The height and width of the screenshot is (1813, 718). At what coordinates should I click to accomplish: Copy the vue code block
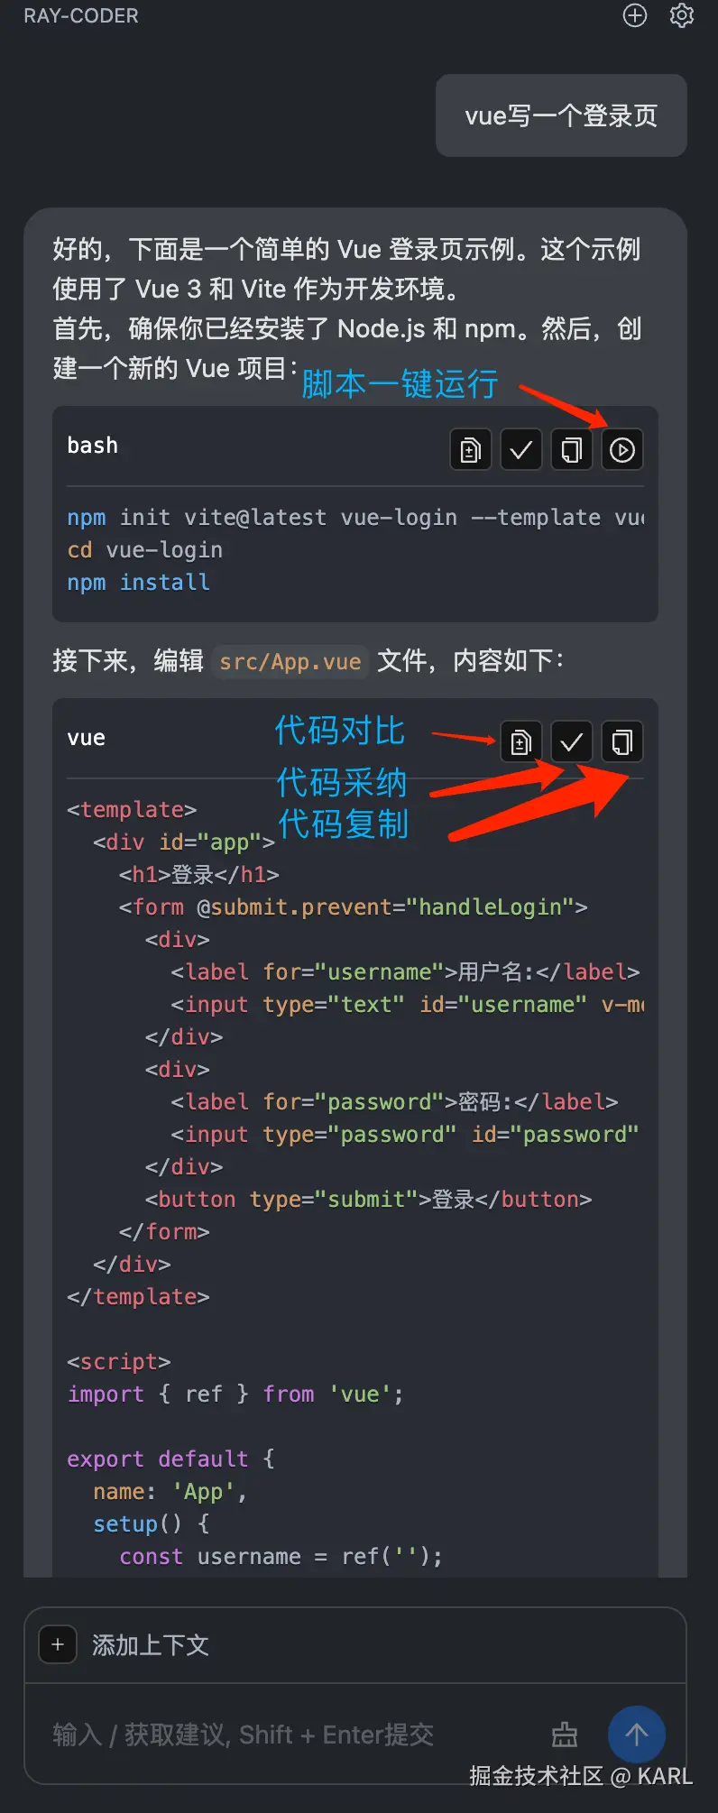click(622, 741)
